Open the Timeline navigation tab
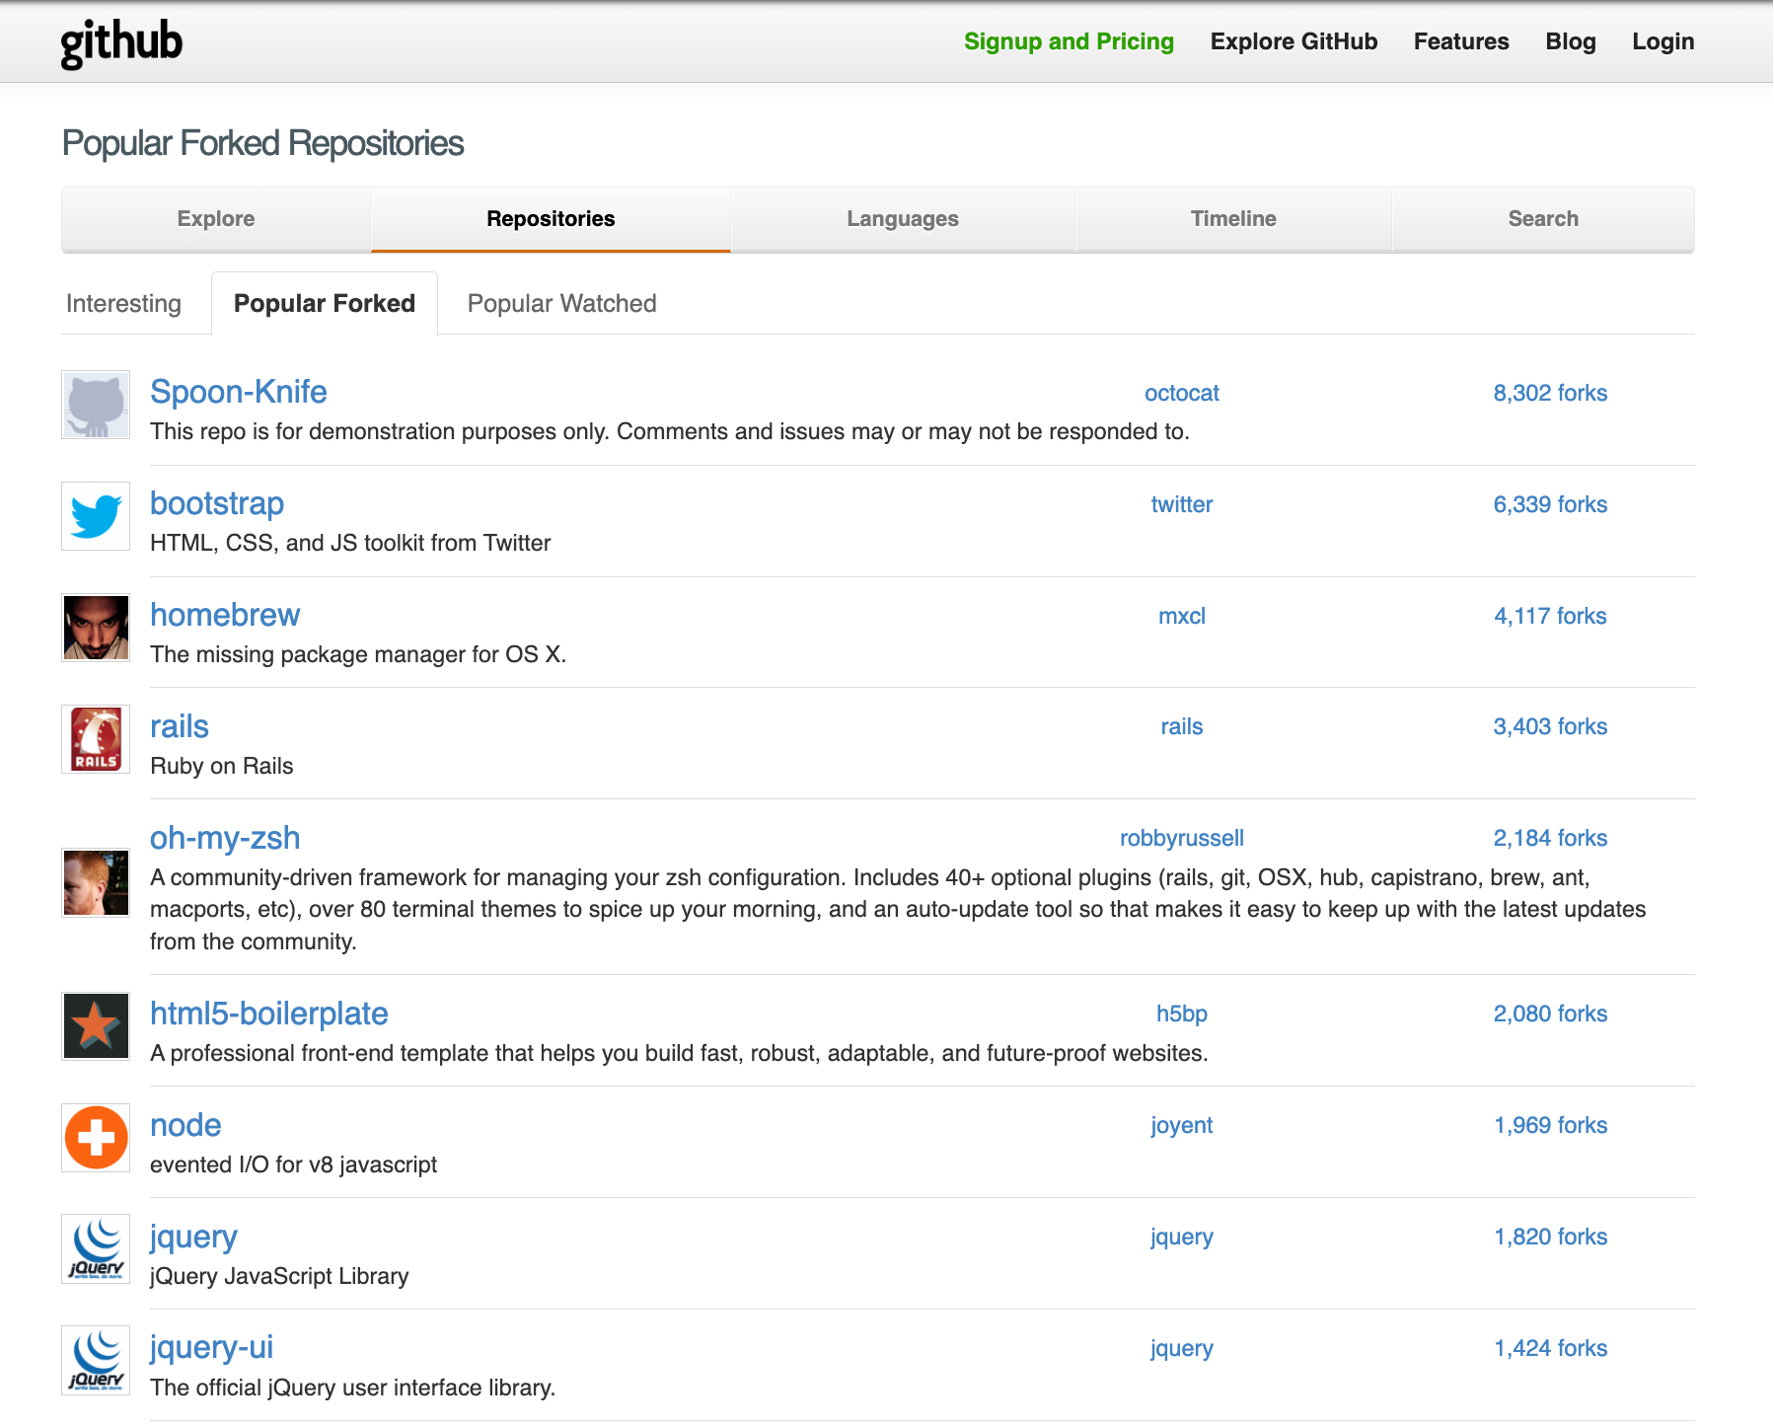The height and width of the screenshot is (1427, 1774). click(1232, 219)
